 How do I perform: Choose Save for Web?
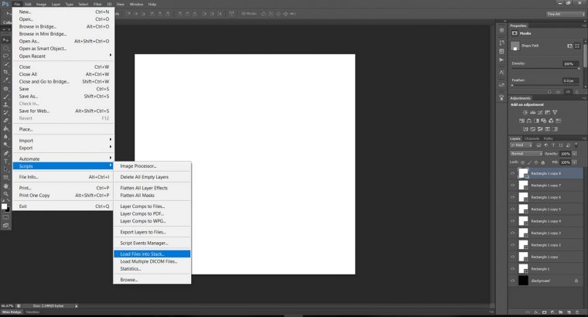tap(63, 111)
